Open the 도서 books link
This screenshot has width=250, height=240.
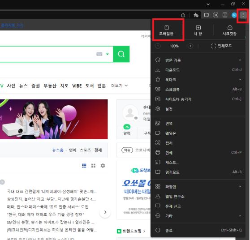tap(89, 86)
